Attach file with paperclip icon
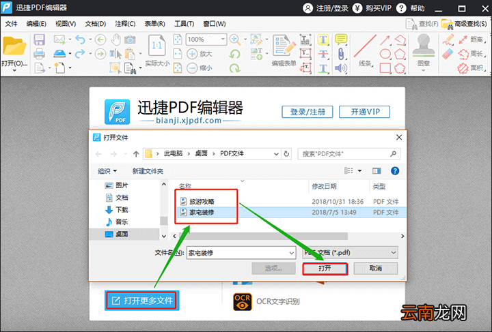The image size is (492, 332). (x=341, y=54)
